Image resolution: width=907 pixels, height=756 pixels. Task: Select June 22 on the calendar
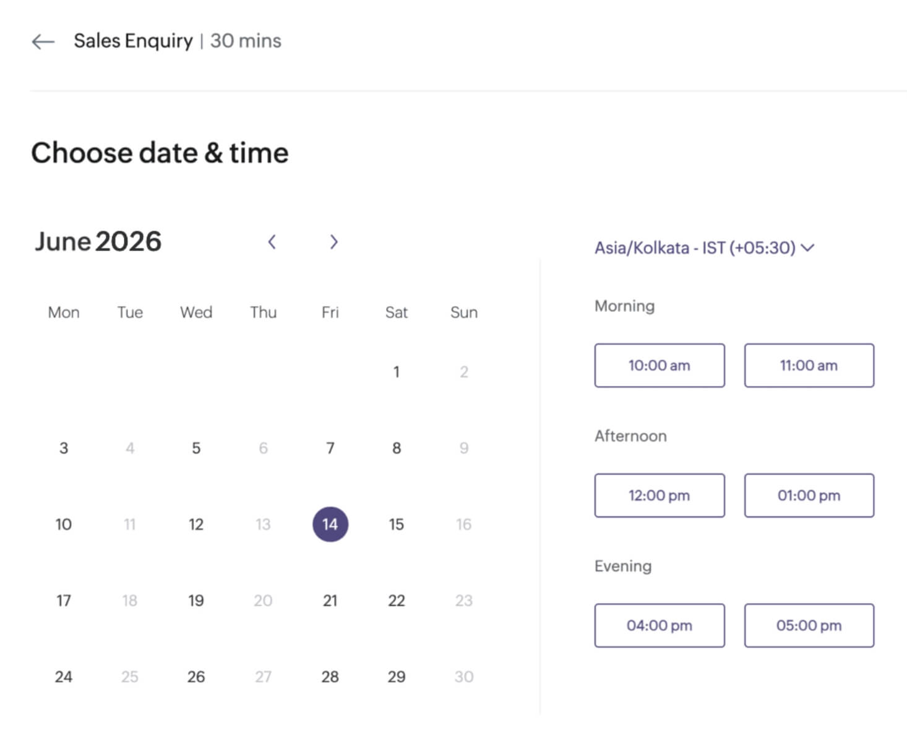coord(396,601)
